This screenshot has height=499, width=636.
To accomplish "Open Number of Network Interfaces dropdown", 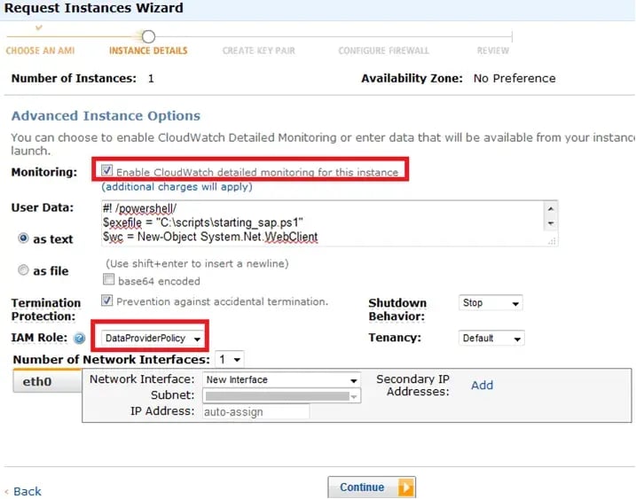I will [x=230, y=359].
